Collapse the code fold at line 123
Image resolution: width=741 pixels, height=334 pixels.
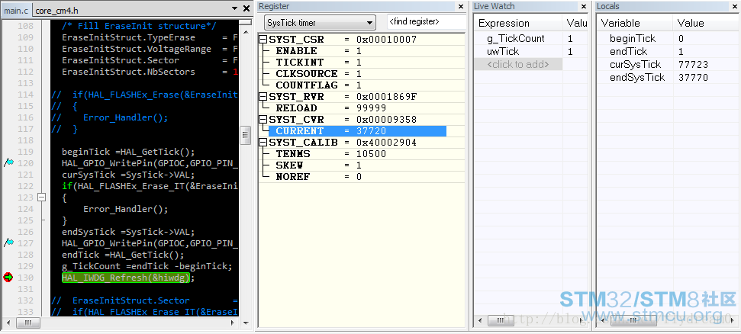(41, 197)
